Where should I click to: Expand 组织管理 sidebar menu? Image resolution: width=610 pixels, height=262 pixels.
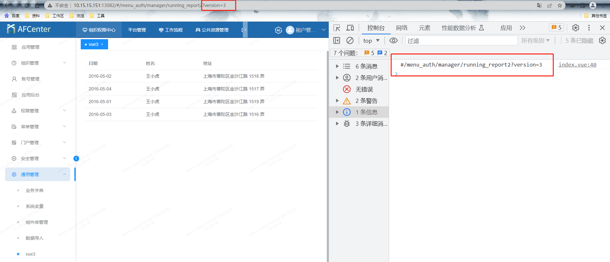38,63
